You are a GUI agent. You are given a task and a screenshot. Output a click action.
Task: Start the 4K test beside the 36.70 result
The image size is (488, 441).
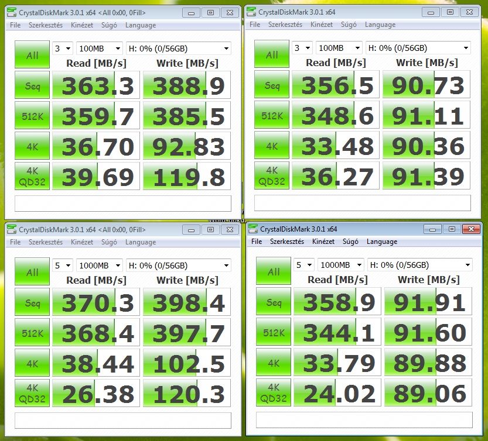(32, 146)
